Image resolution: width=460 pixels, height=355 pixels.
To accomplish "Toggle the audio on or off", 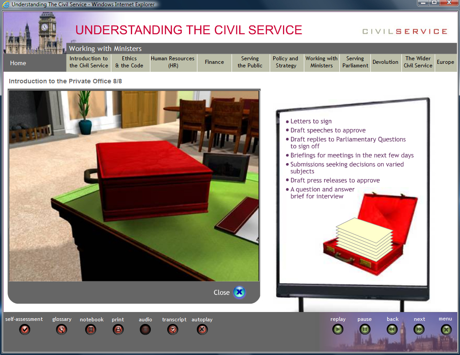I will tap(145, 329).
